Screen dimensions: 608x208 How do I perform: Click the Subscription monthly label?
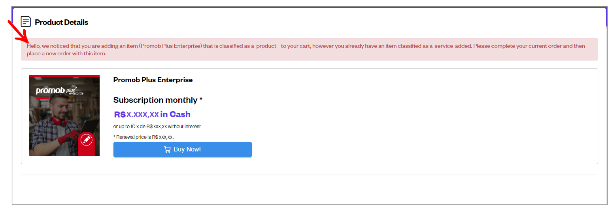pyautogui.click(x=158, y=100)
